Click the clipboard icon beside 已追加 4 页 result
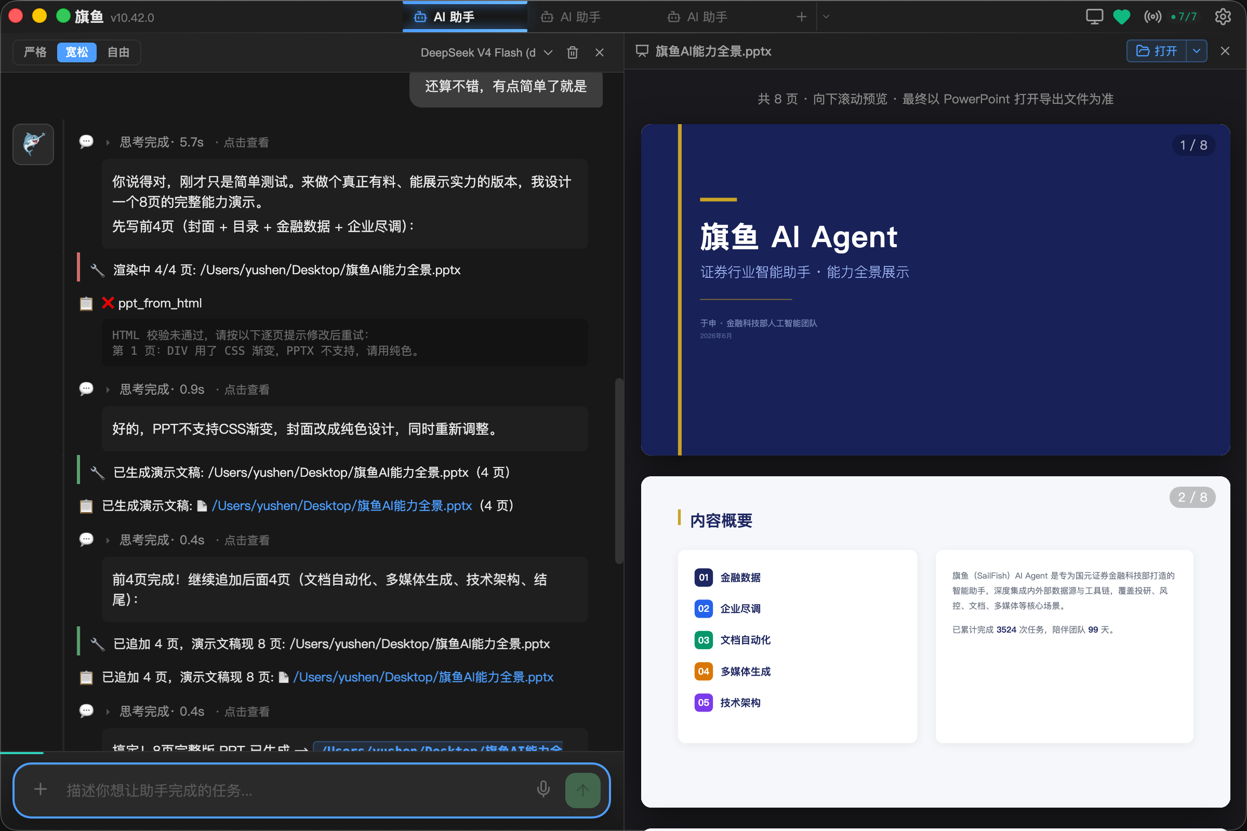 pyautogui.click(x=86, y=677)
